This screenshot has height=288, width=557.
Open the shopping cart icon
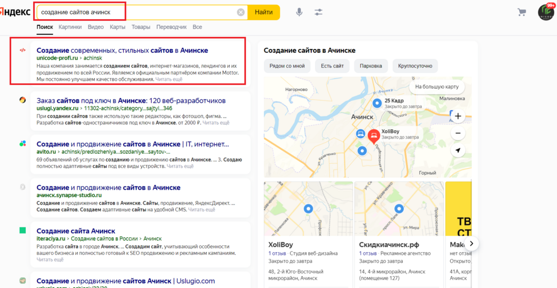pyautogui.click(x=522, y=12)
